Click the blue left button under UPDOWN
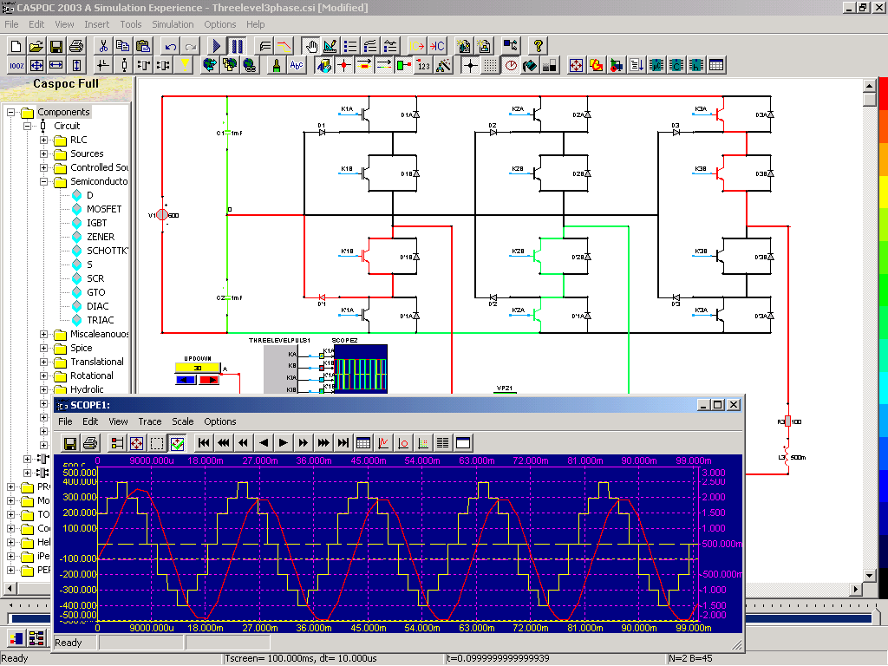Screen dimensions: 888x666 pos(186,380)
